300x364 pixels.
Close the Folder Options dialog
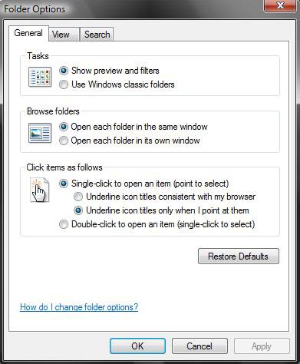(281, 5)
